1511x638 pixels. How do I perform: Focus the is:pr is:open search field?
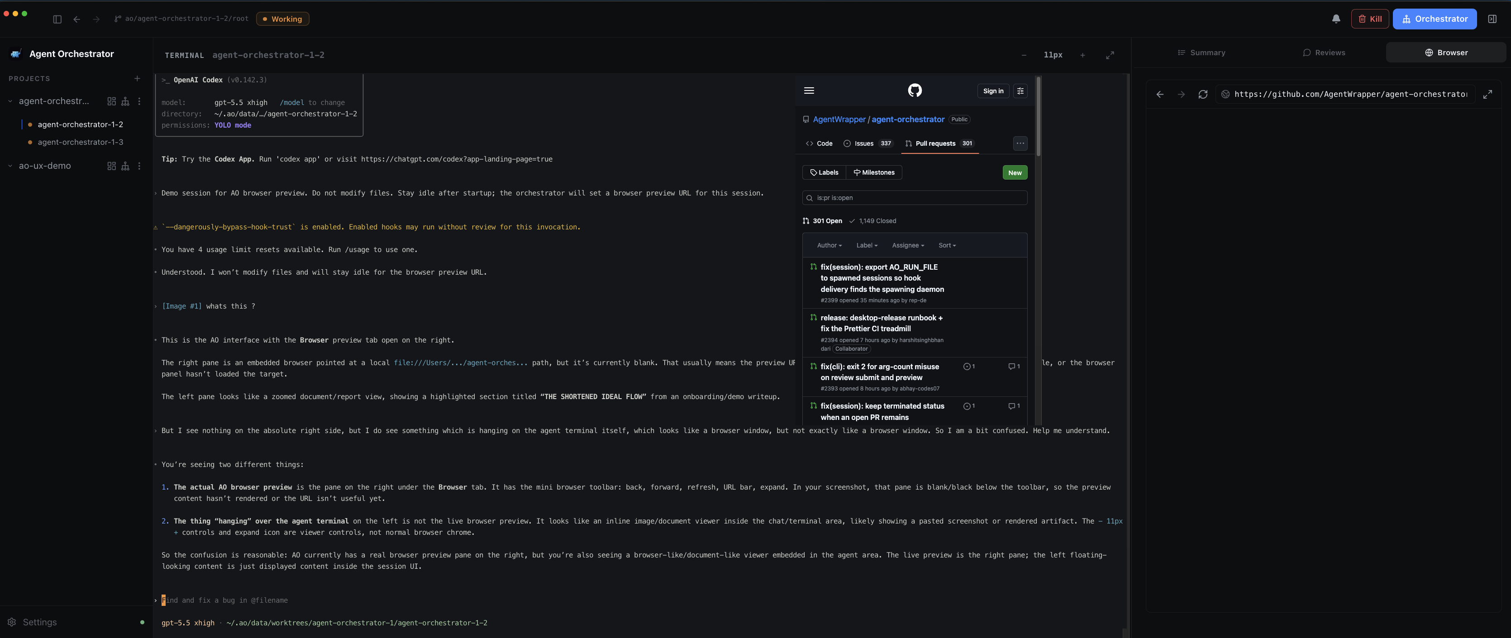pyautogui.click(x=915, y=198)
